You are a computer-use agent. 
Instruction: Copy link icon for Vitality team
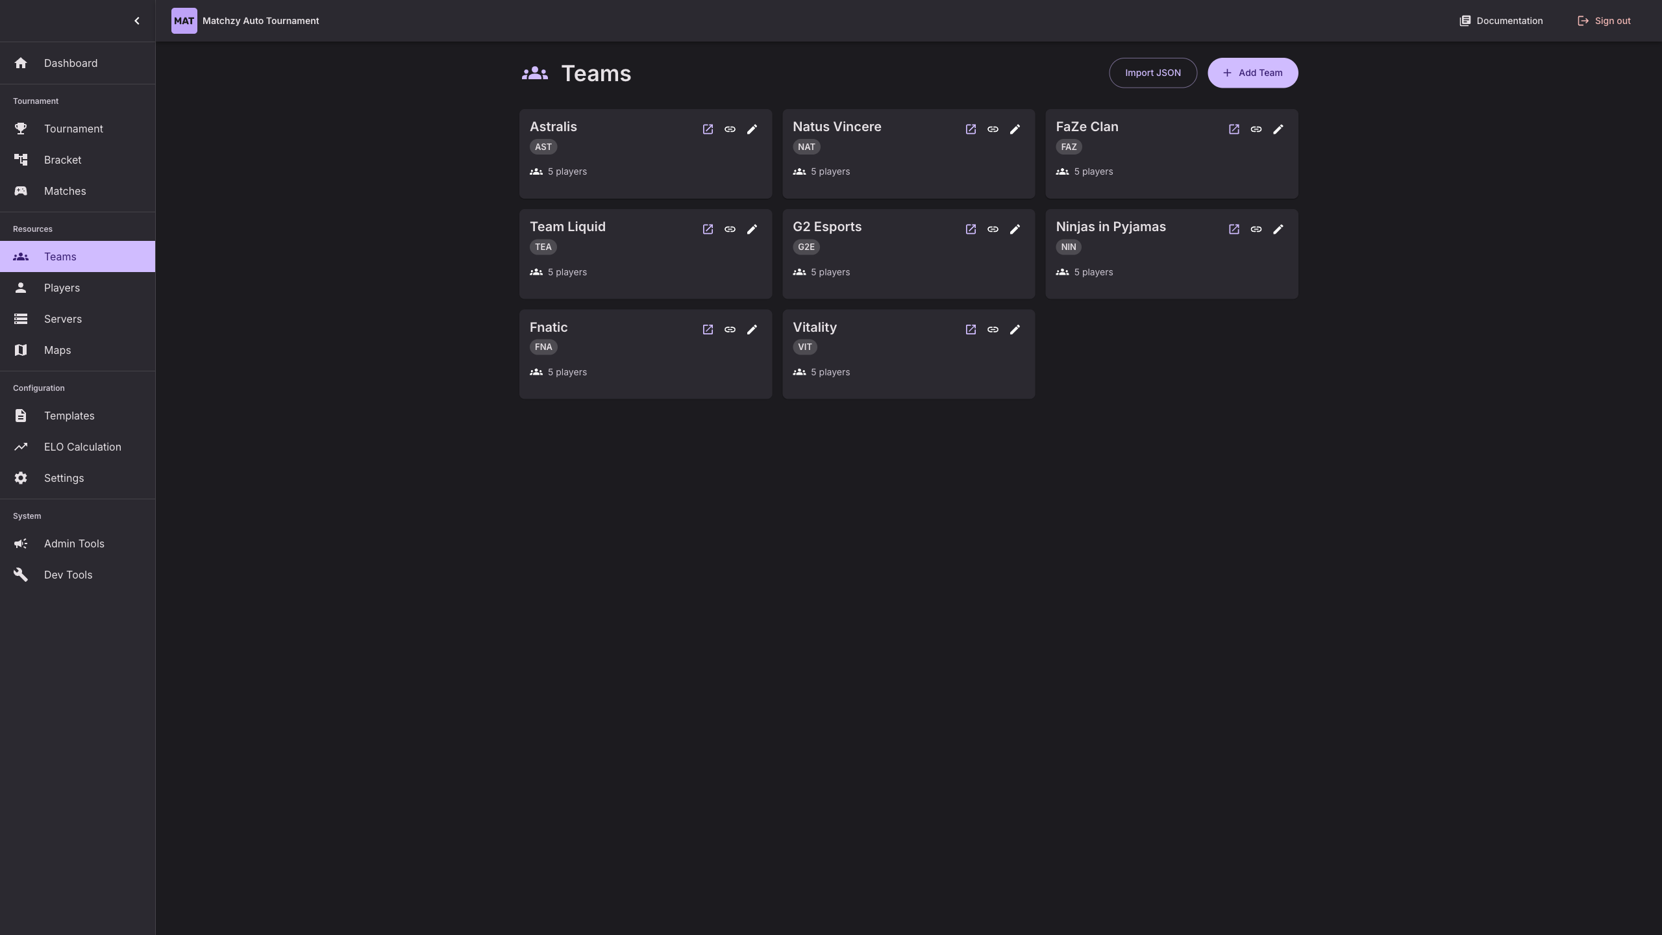tap(993, 329)
